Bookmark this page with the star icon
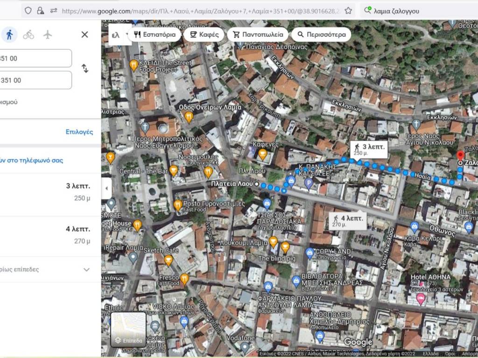The width and height of the screenshot is (478, 358). coord(348,10)
